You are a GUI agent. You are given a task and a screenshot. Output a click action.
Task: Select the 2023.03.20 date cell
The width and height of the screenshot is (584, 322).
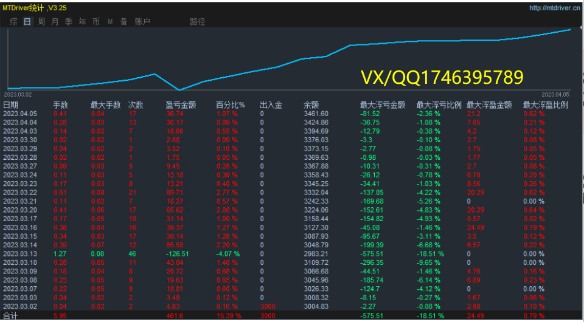(20, 210)
